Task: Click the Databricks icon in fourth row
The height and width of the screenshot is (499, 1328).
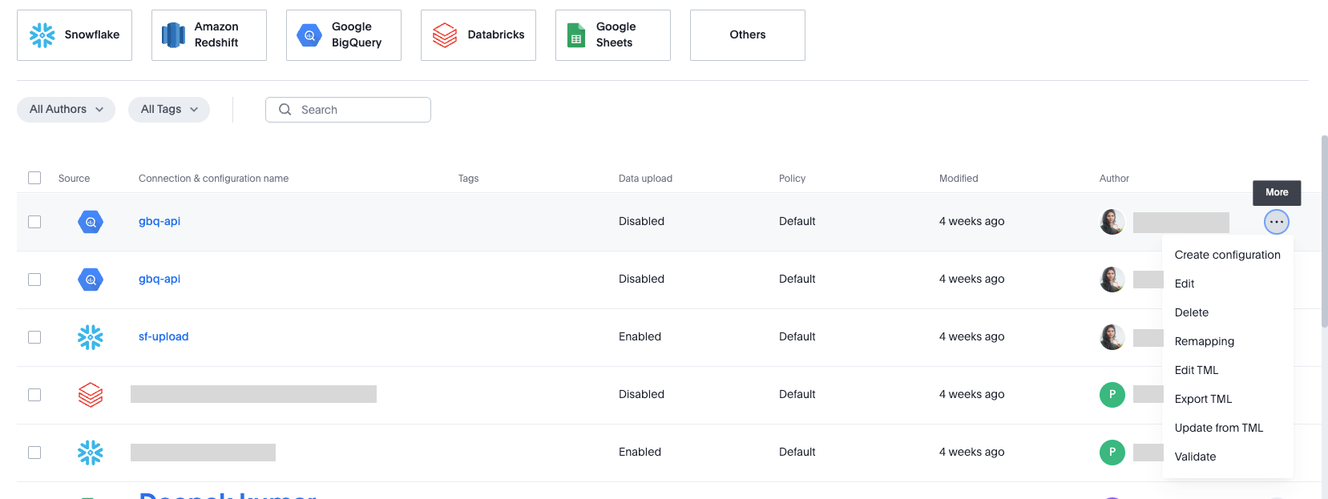Action: tap(91, 395)
